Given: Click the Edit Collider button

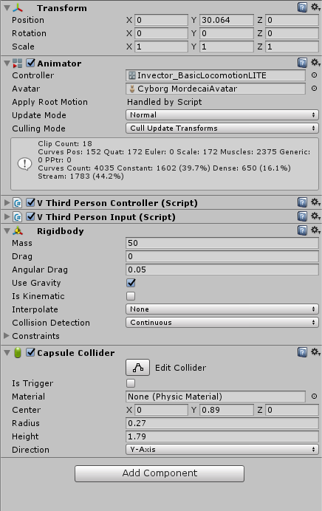Looking at the screenshot, I should [138, 368].
